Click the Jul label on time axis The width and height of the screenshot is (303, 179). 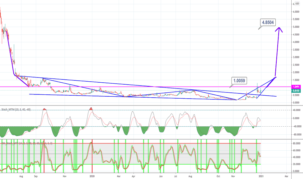point(176,176)
